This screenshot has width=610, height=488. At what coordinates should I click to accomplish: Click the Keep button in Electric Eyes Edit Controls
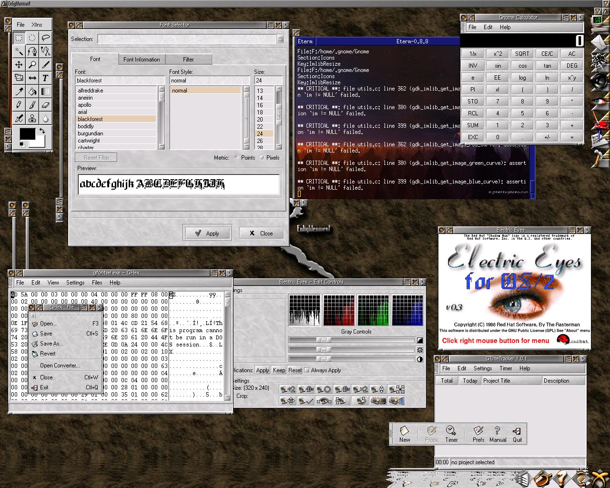pos(279,370)
